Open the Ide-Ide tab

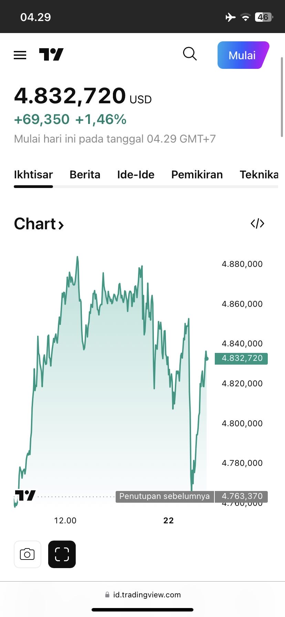(x=136, y=175)
